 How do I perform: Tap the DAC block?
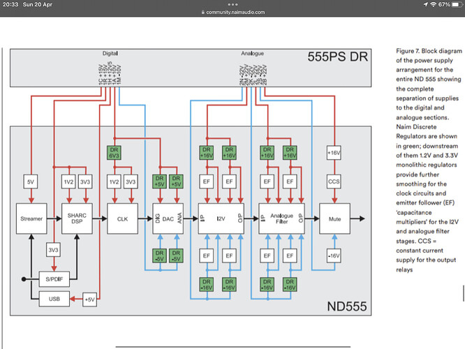point(168,218)
